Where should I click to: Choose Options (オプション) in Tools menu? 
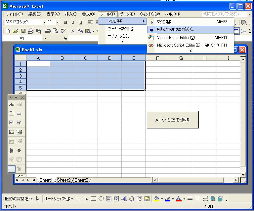tap(122, 36)
